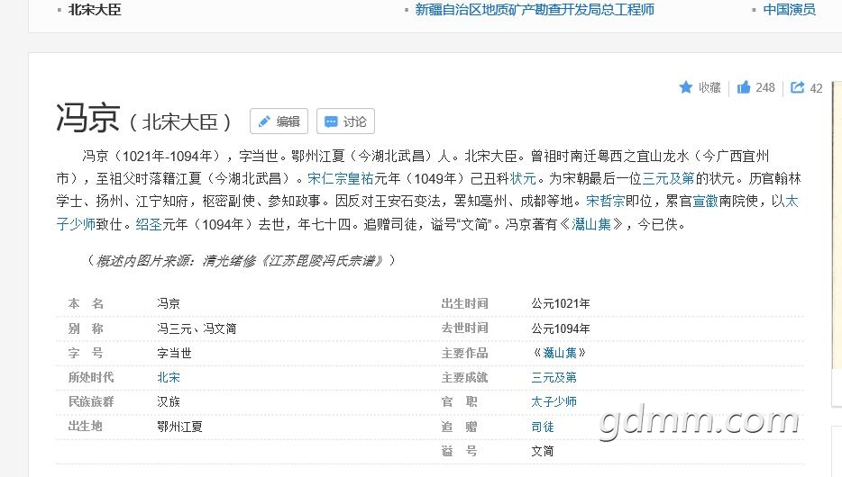
Task: Click 北宋 in the 所处时代 row
Action: [169, 377]
